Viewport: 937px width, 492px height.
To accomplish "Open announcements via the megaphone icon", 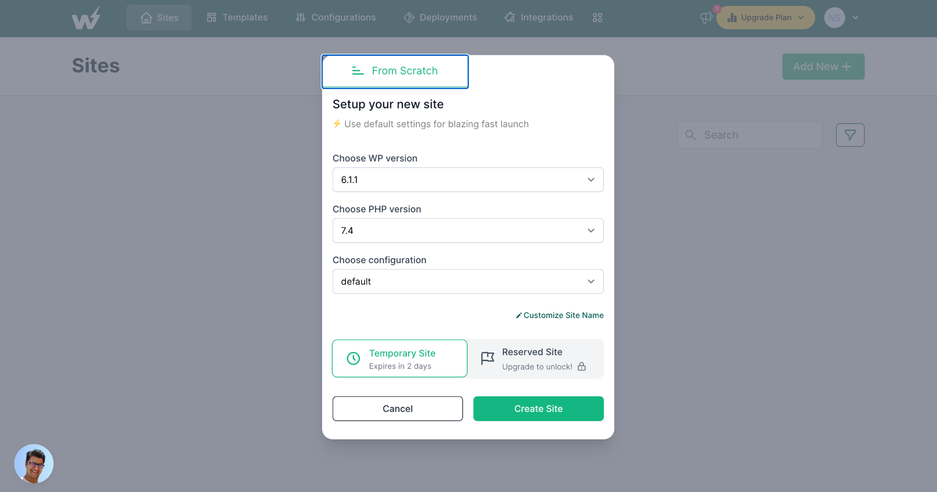I will click(x=705, y=17).
